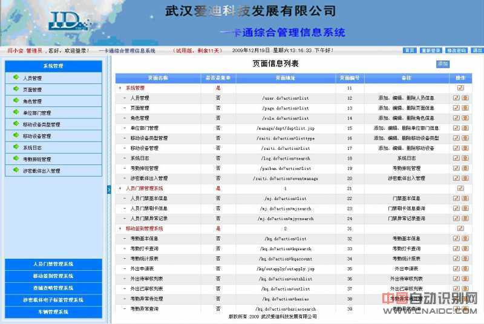Click the 首页 button in top bar
484x324 pixels.
(x=410, y=50)
